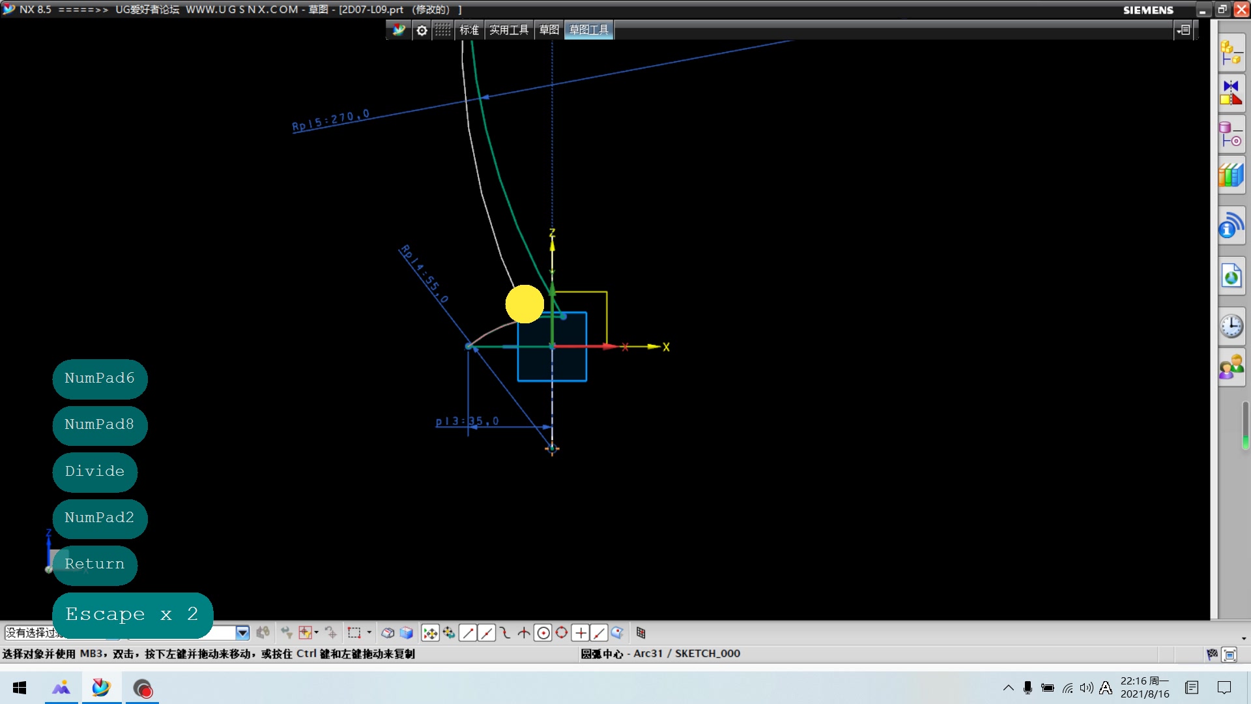The image size is (1251, 704).
Task: Expand the rectangle selection method dropdown
Action: coord(369,633)
